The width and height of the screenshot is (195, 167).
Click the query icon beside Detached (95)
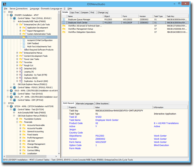pyautogui.click(x=21, y=69)
